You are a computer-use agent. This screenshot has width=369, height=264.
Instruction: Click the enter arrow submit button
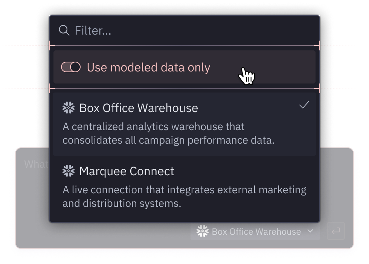pyautogui.click(x=336, y=231)
